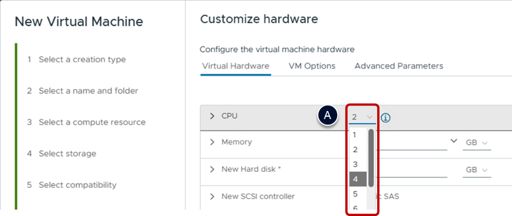
Task: Choose 1 CPU from the list
Action: pyautogui.click(x=354, y=134)
